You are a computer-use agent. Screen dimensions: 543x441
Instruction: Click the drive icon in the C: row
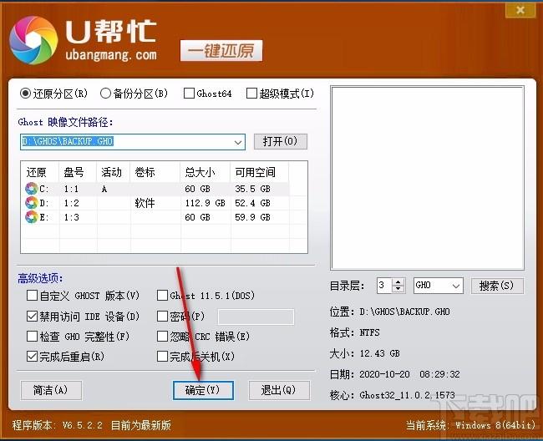pyautogui.click(x=32, y=189)
